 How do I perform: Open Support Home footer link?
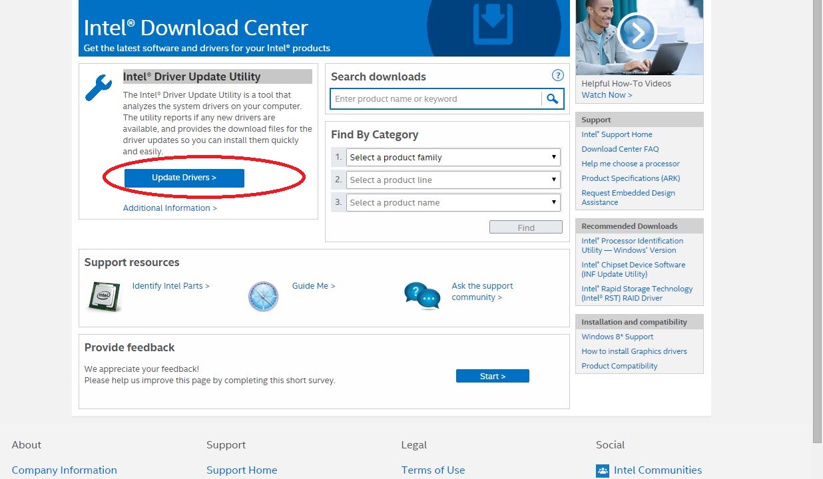click(x=242, y=470)
